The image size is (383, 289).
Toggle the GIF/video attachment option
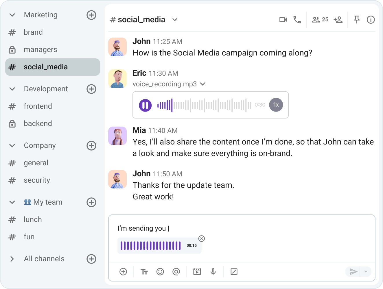pyautogui.click(x=197, y=272)
